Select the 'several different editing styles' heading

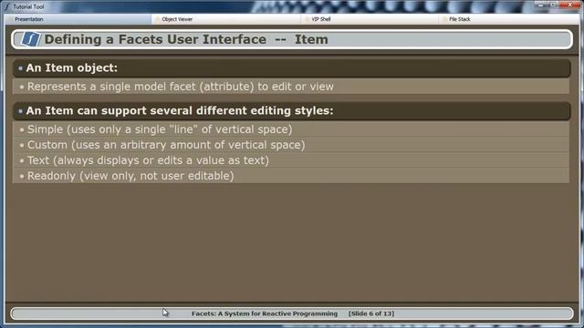click(292, 111)
